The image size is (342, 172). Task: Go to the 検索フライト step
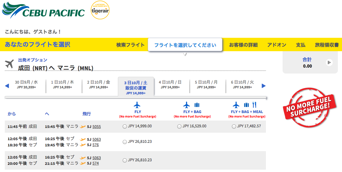130,45
